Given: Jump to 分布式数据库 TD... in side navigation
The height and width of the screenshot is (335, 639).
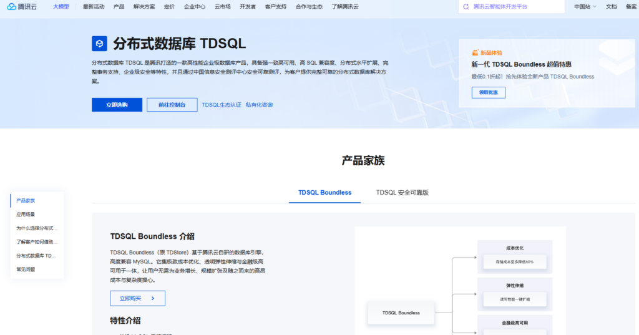Looking at the screenshot, I should tap(37, 256).
